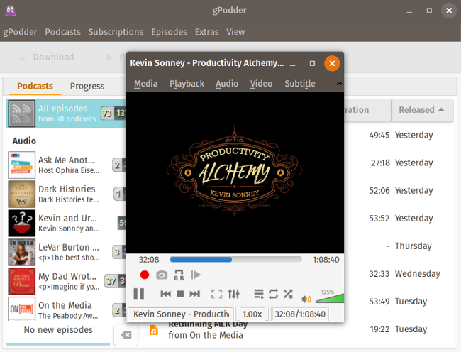461x352 pixels.
Task: Open the Subscriptions menu in gPodder
Action: pos(116,32)
